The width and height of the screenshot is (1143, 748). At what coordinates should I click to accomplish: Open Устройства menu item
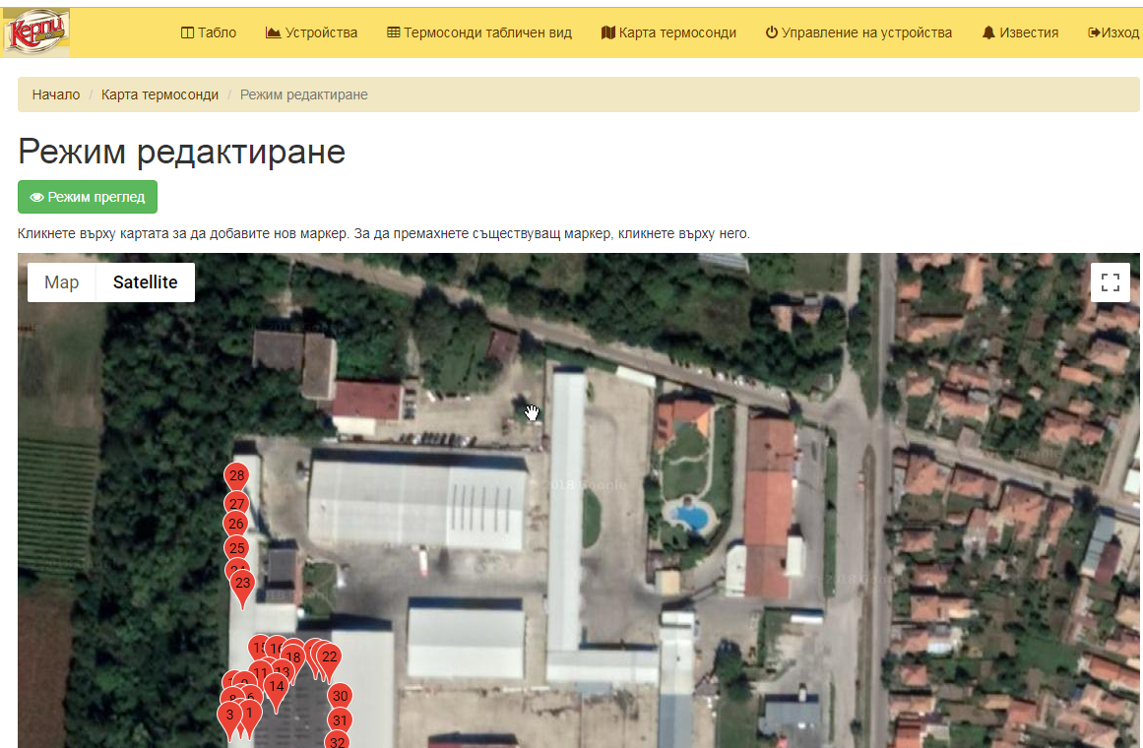pyautogui.click(x=311, y=32)
